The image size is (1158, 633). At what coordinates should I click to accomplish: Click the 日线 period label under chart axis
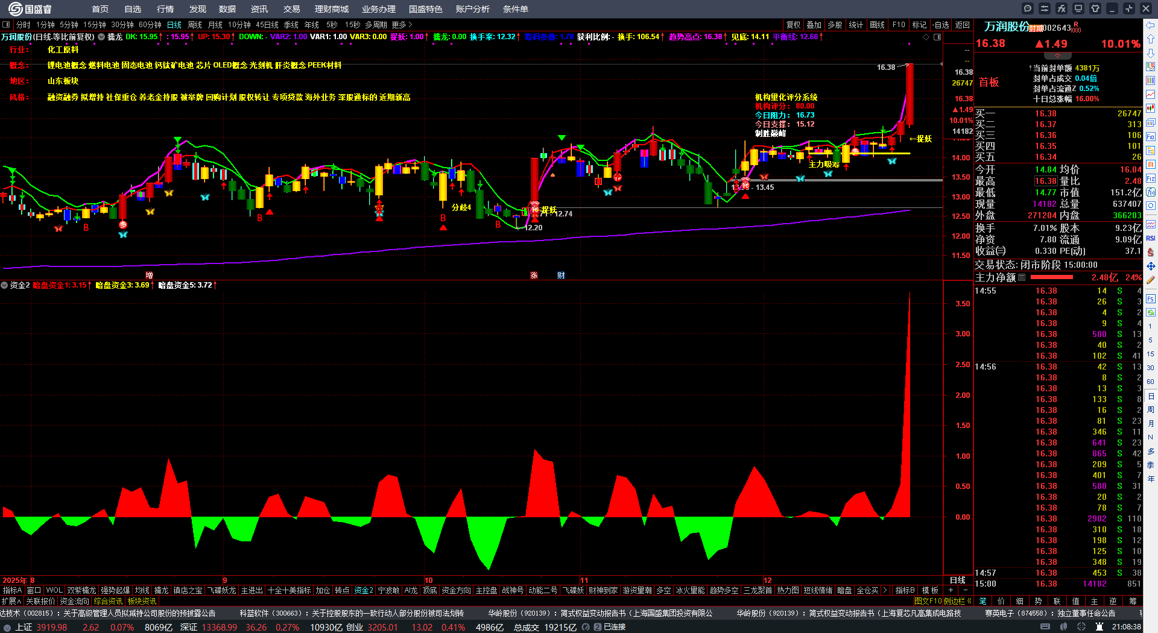pos(958,580)
